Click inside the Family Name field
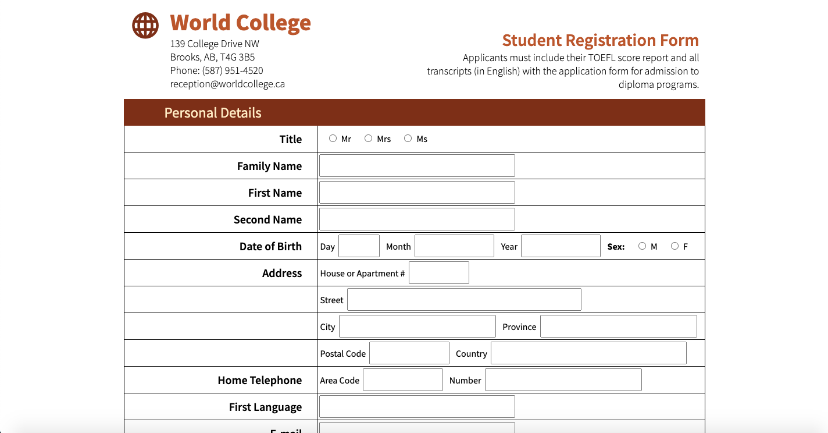Image resolution: width=828 pixels, height=433 pixels. (x=416, y=165)
